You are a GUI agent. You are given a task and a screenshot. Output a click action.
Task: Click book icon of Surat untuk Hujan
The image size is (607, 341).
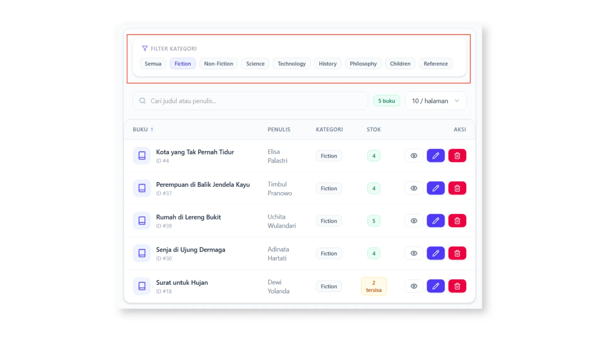142,286
